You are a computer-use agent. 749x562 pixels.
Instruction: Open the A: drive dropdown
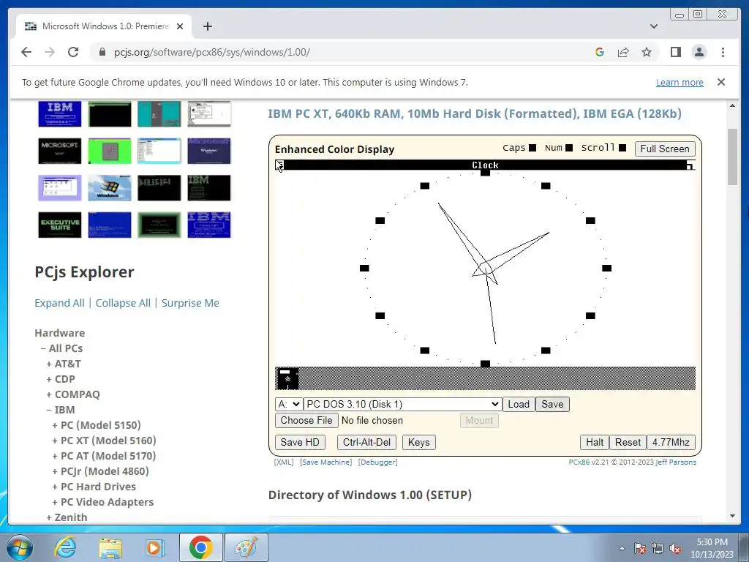(x=288, y=404)
